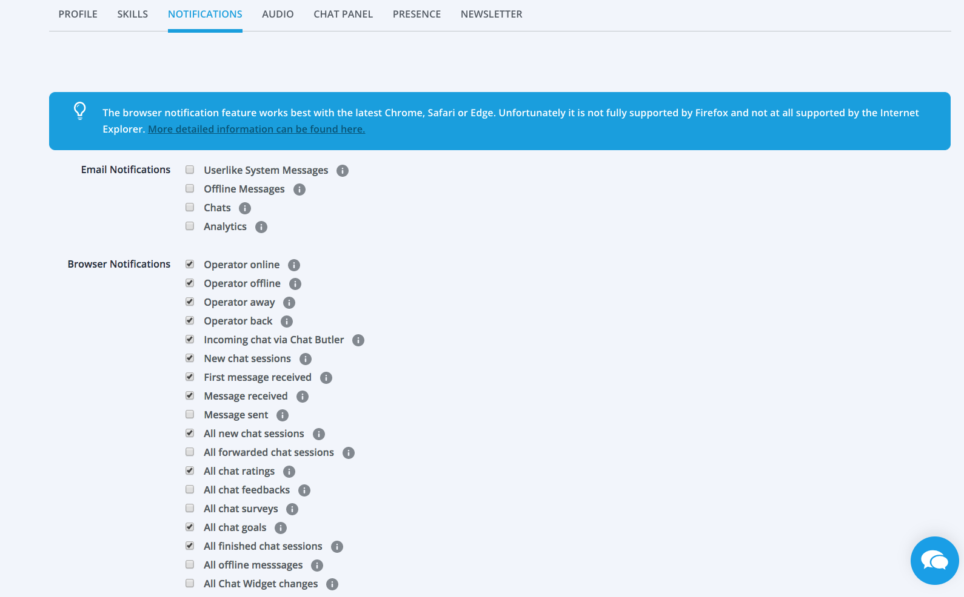This screenshot has height=597, width=964.
Task: Open info icon for All chat goals
Action: [281, 528]
